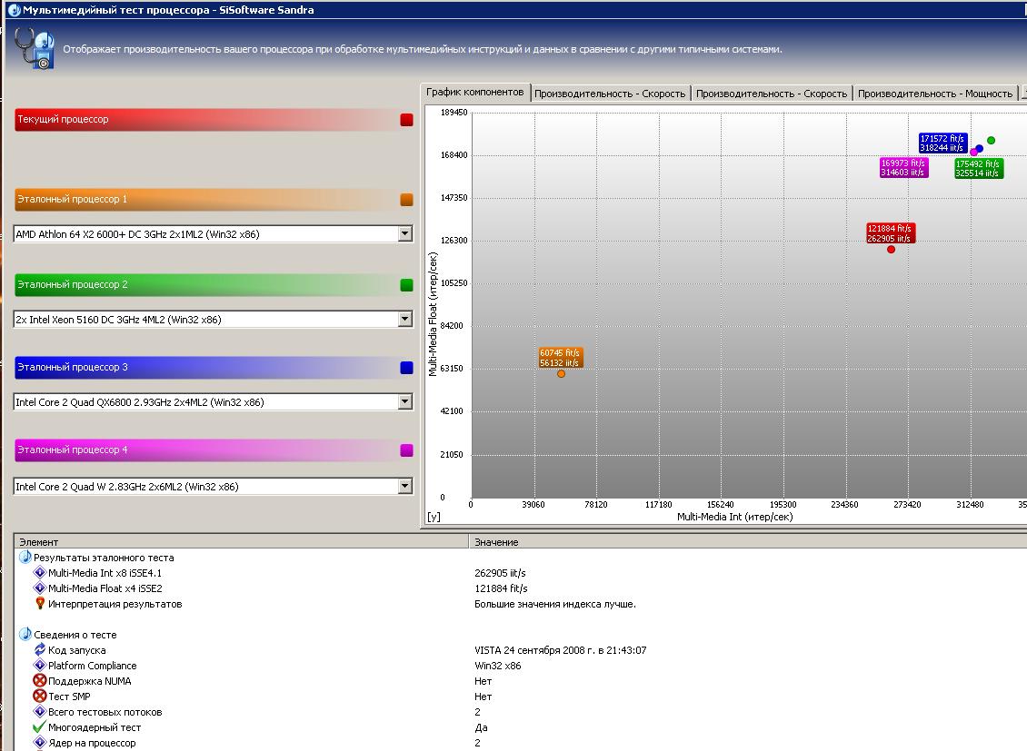
Task: Click the Platform Compliance label
Action: pos(93,666)
